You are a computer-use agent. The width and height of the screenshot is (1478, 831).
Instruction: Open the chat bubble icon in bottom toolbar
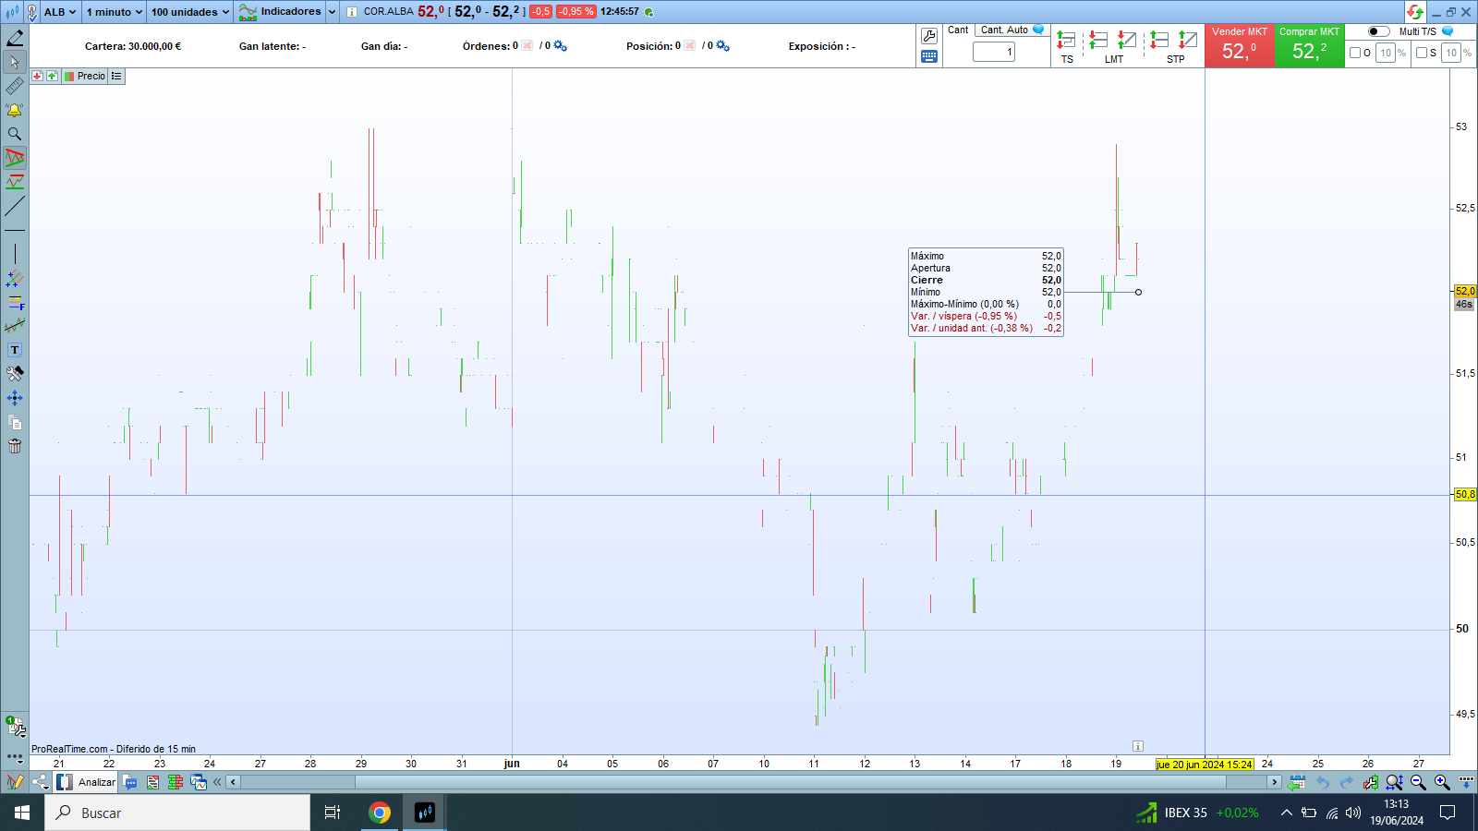[130, 782]
